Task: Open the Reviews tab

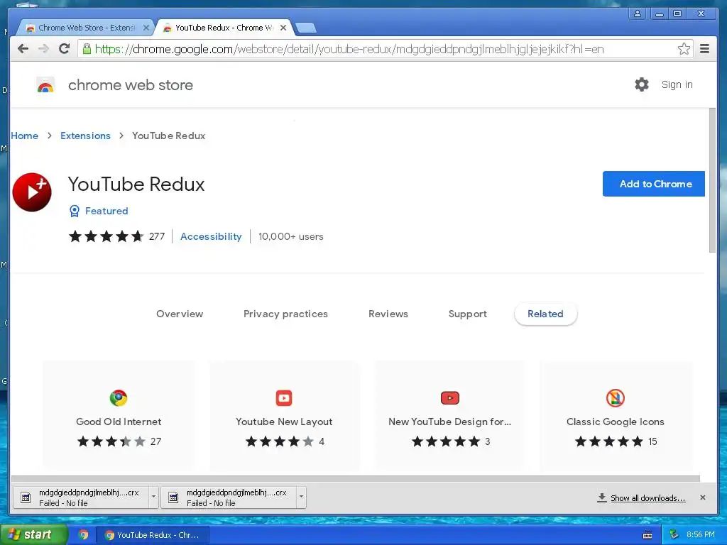Action: pyautogui.click(x=388, y=314)
